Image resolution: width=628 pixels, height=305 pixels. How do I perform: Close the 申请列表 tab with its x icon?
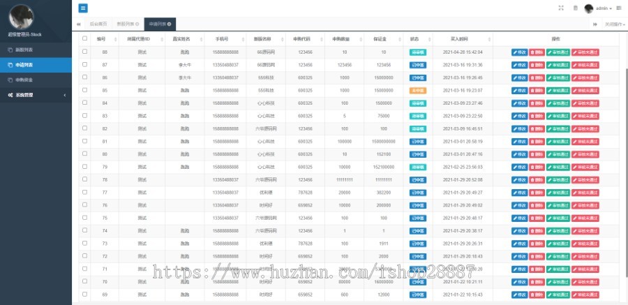pyautogui.click(x=170, y=24)
